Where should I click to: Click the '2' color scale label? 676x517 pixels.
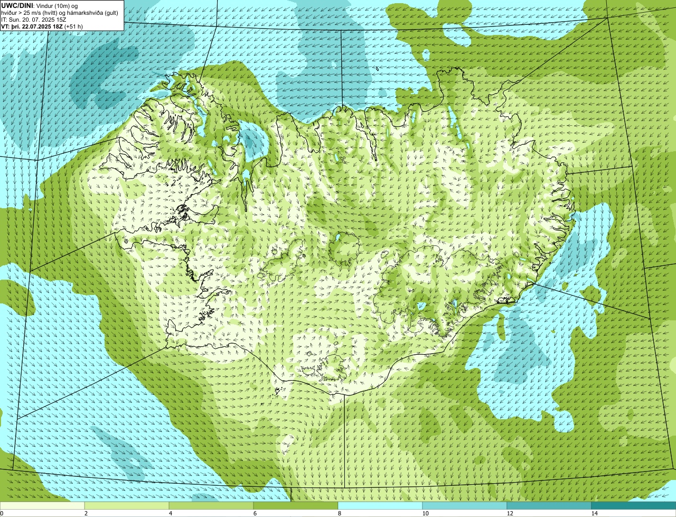[x=86, y=513]
